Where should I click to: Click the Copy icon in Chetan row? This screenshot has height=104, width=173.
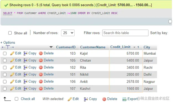point(25,60)
